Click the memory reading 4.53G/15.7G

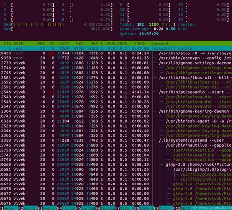coord(97,25)
